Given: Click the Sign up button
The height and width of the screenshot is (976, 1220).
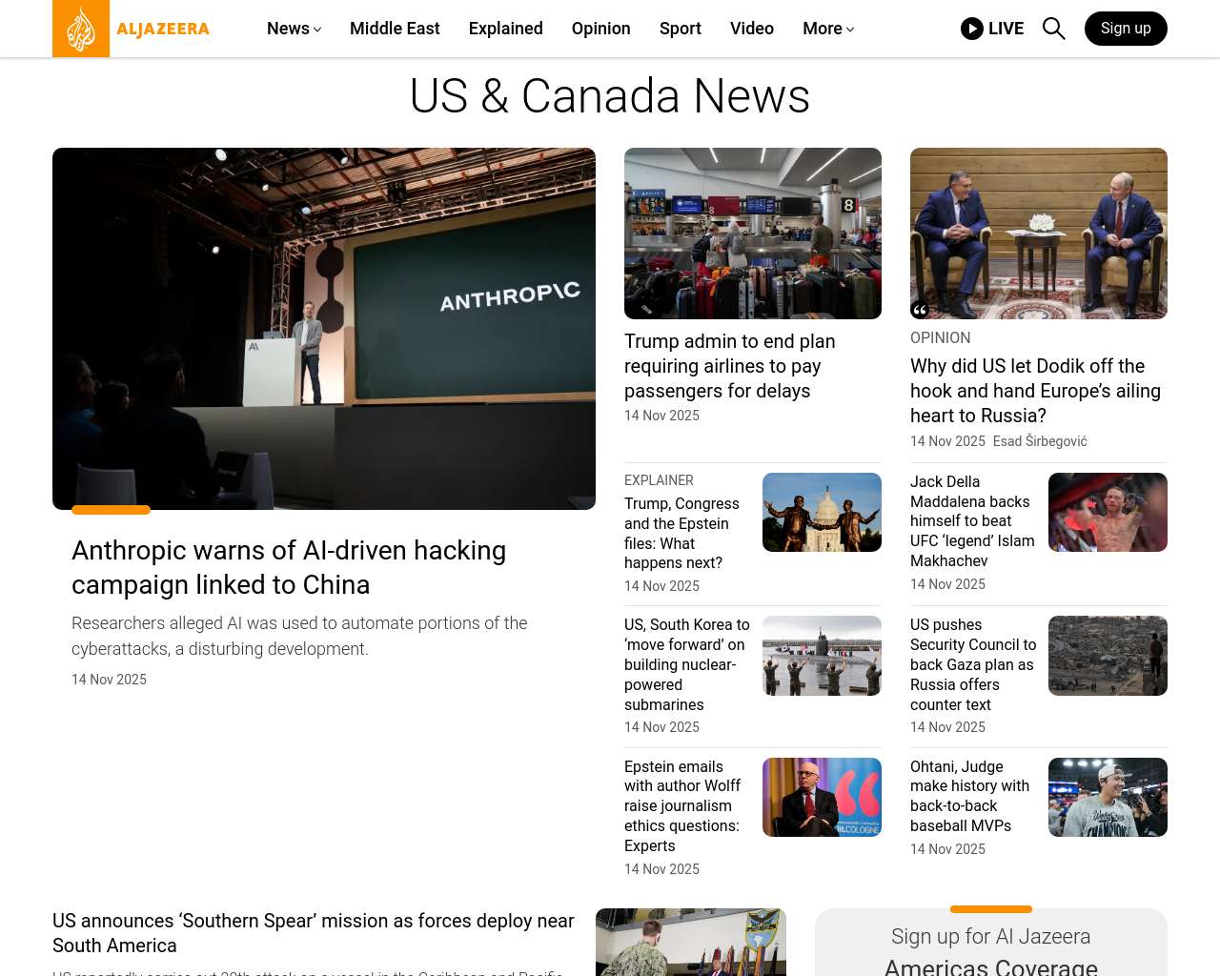Looking at the screenshot, I should tap(1125, 29).
